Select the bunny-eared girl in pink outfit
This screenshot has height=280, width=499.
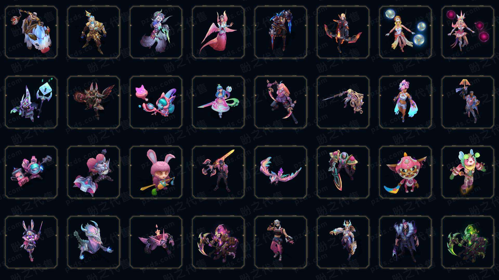click(31, 242)
